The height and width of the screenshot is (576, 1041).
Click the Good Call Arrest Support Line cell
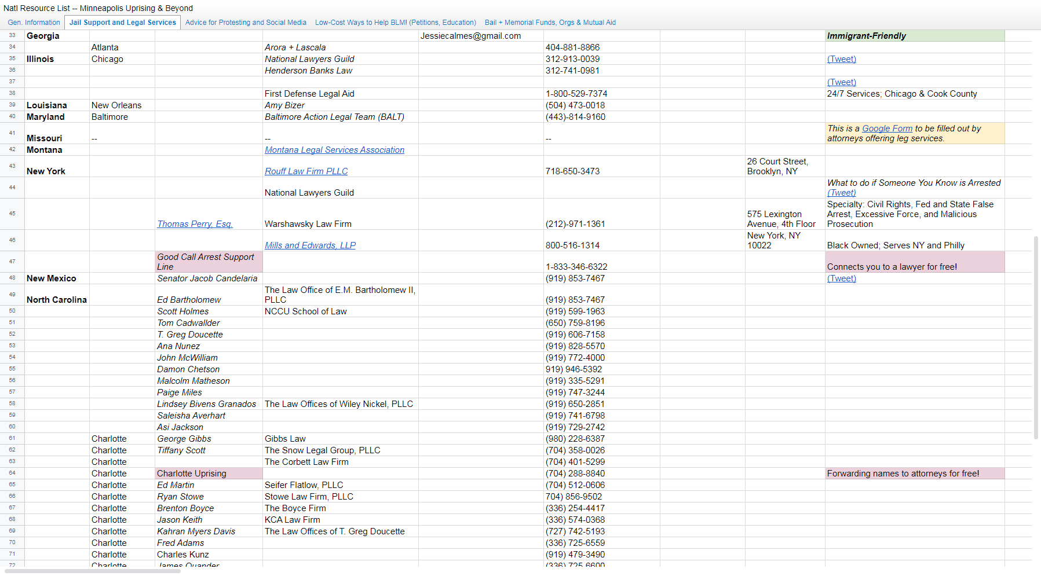coord(209,262)
